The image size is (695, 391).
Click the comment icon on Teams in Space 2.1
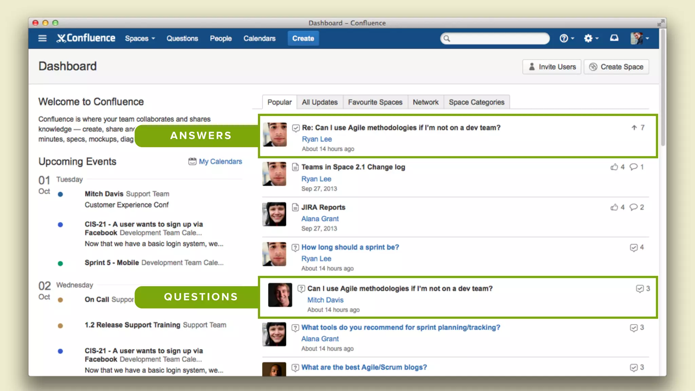634,167
